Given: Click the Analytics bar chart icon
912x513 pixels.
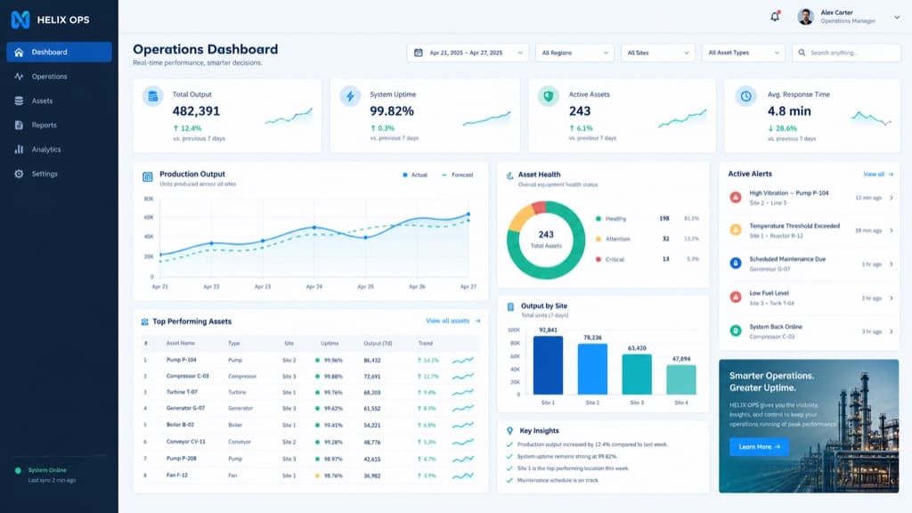Looking at the screenshot, I should tap(19, 150).
